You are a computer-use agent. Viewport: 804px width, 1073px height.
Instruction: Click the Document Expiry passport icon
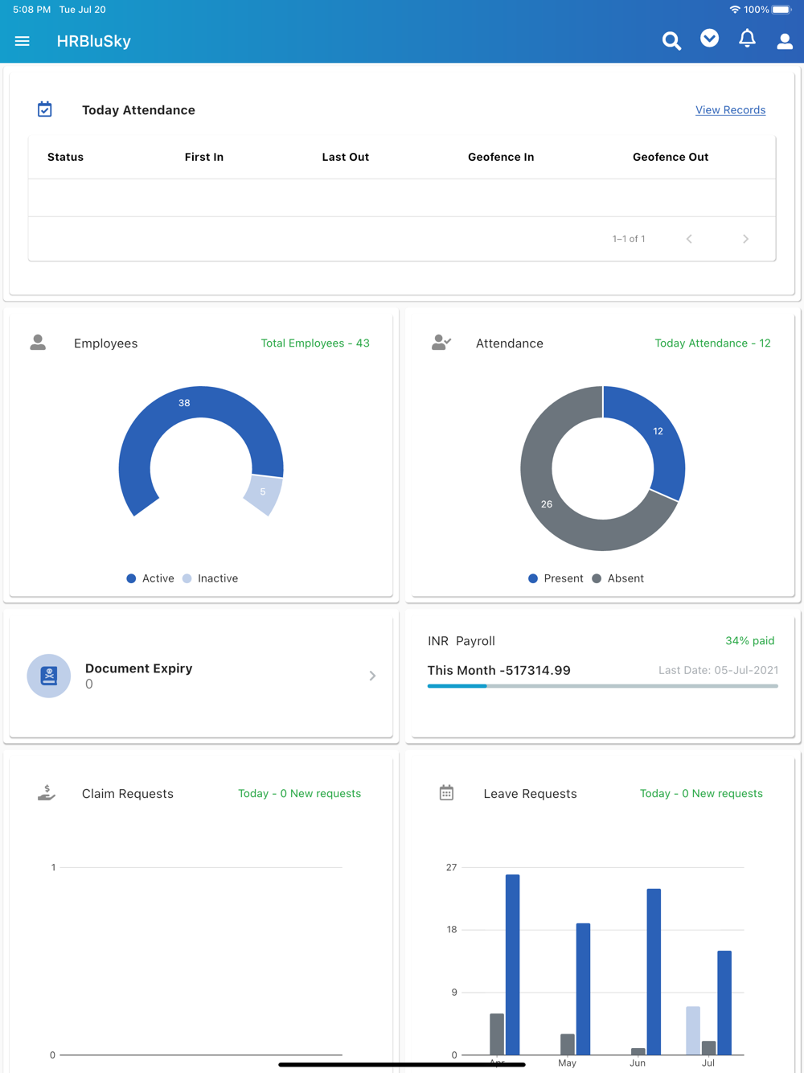(x=49, y=676)
